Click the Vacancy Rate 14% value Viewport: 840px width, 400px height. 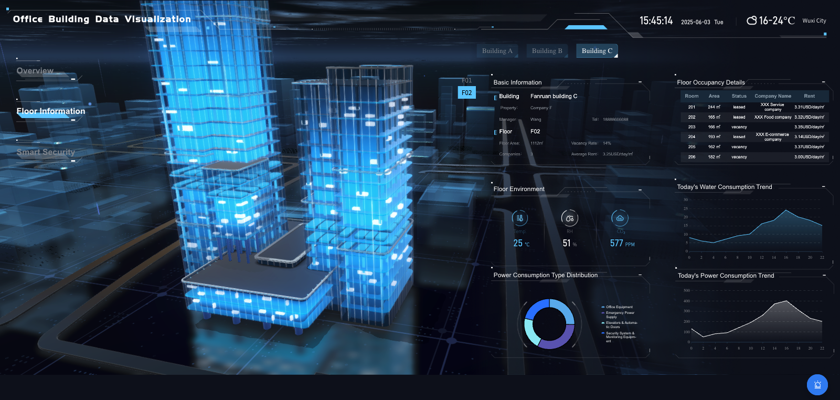607,143
